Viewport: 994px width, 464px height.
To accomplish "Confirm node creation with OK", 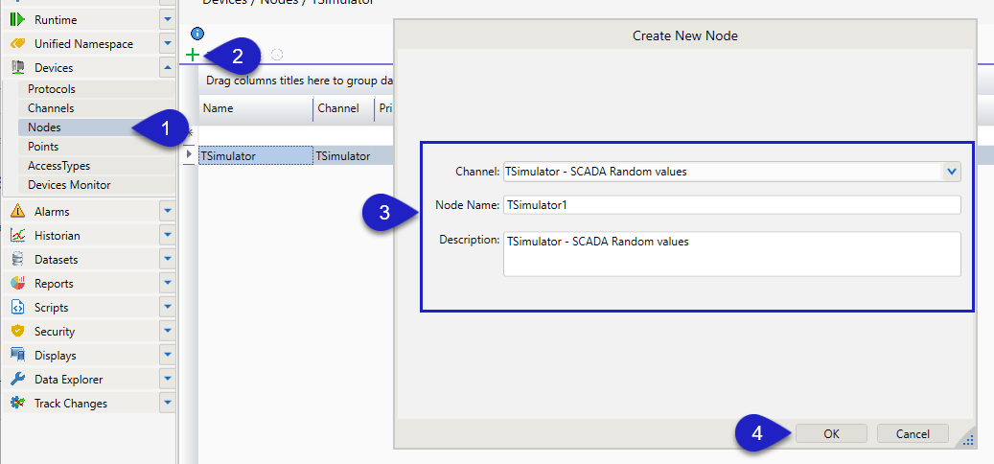I will pyautogui.click(x=831, y=433).
